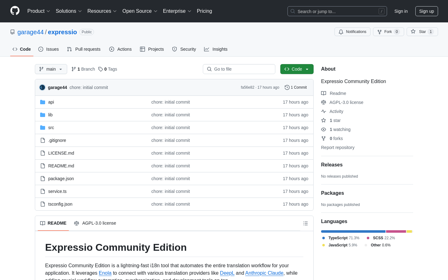Click the branch icon next to 1 Branch

(74, 69)
